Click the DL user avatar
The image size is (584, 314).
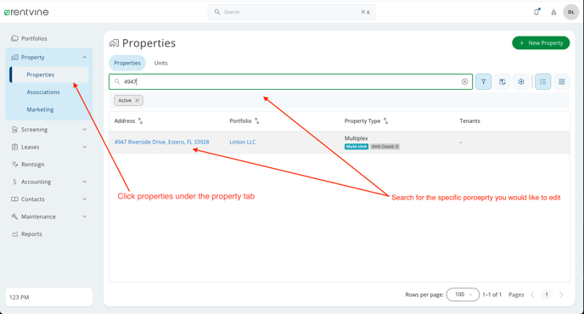pos(571,12)
